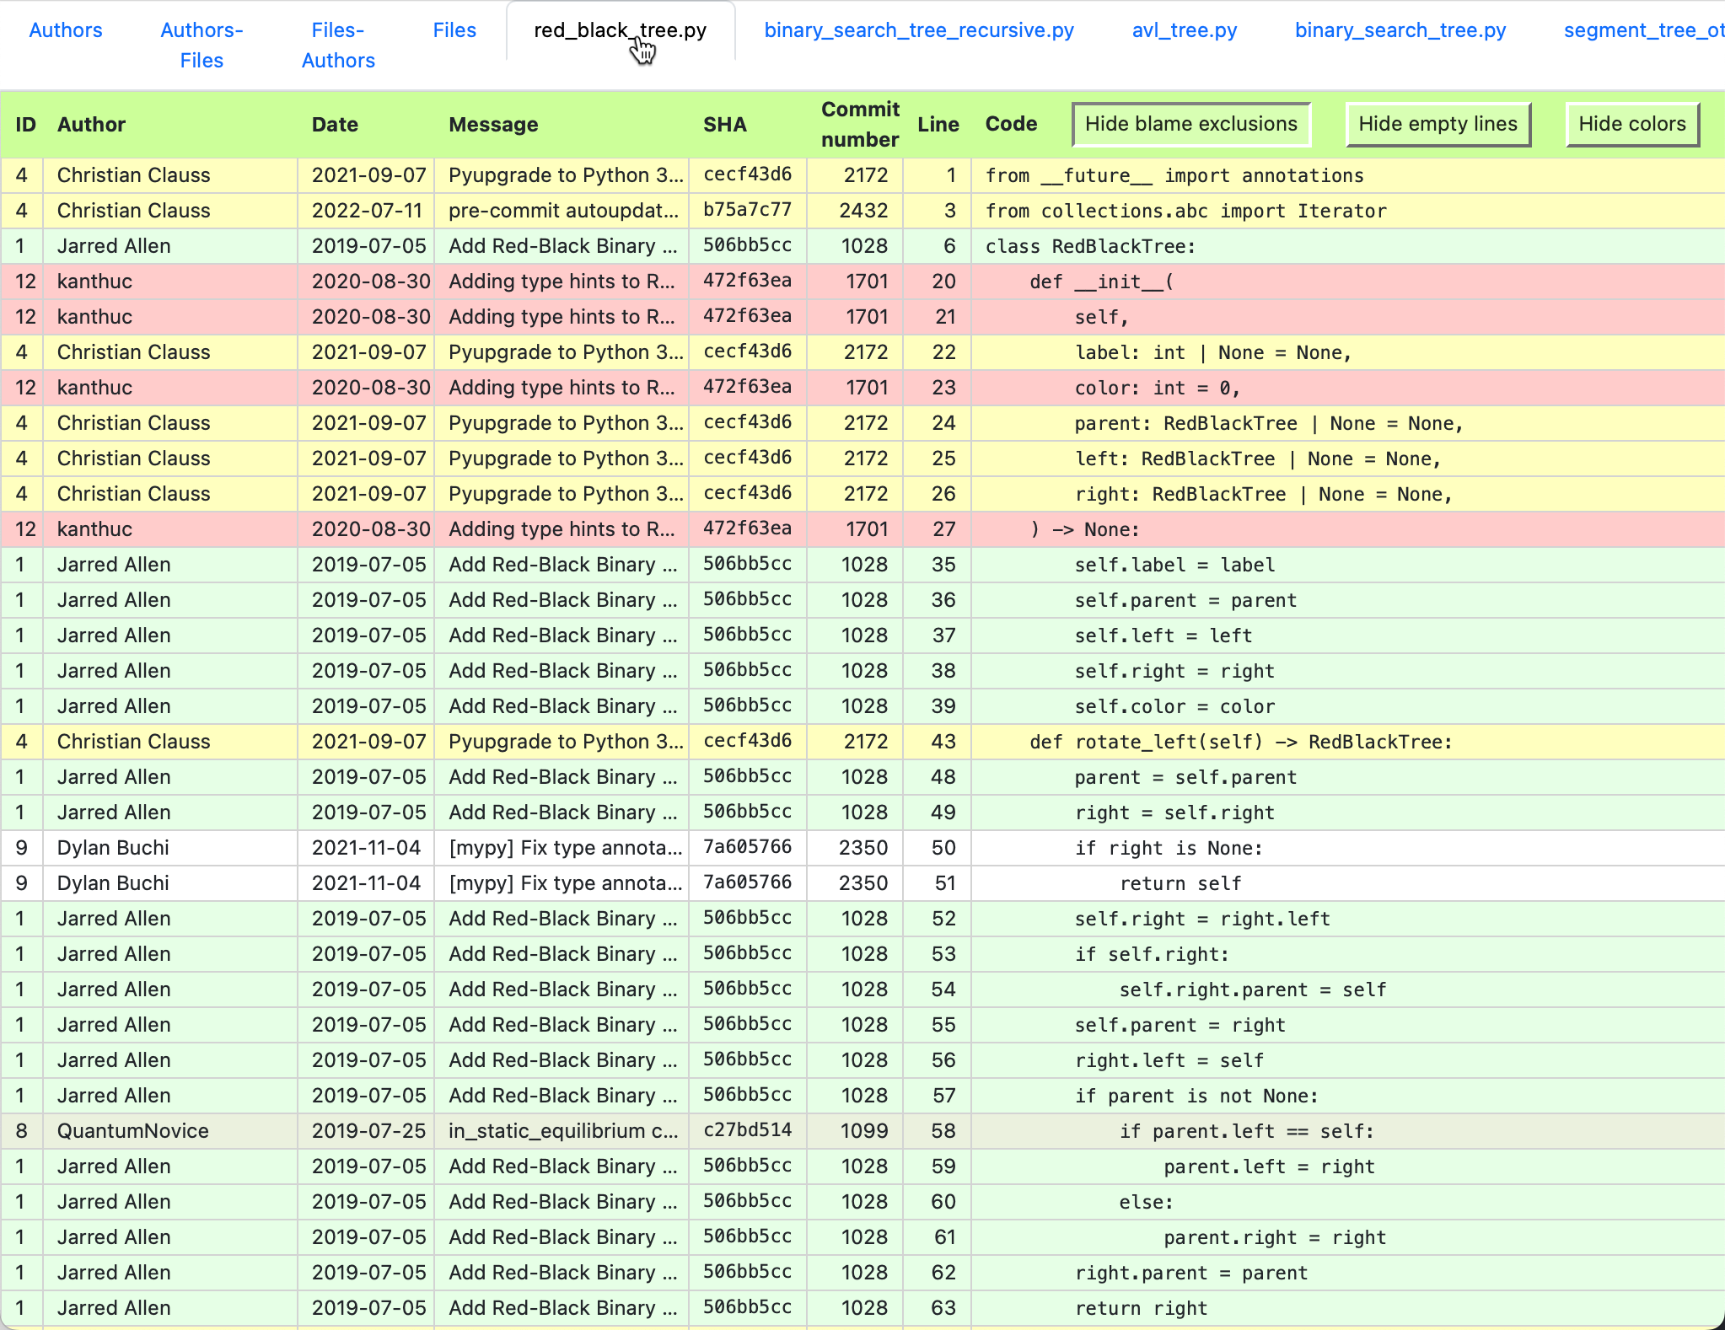Click ') -> None:' code line
Screen dimensions: 1725x1330
pos(1085,529)
